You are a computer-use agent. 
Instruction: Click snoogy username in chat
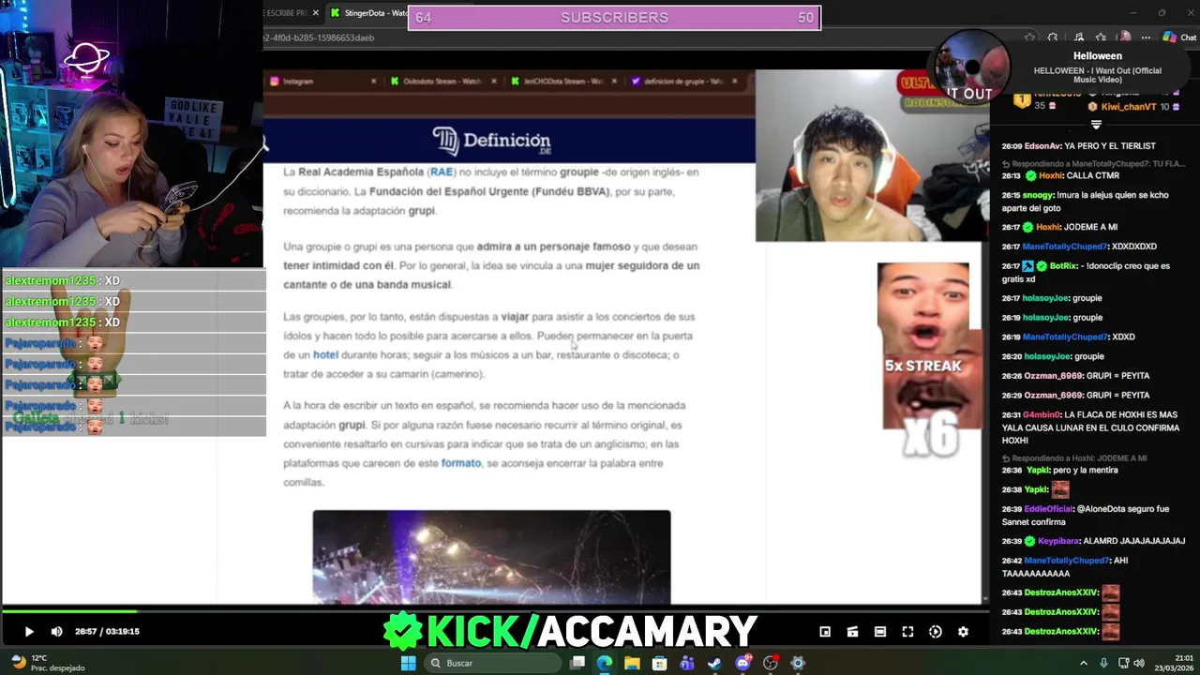click(x=1037, y=195)
